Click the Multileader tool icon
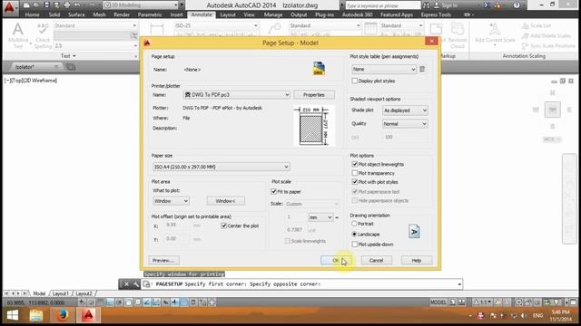The height and width of the screenshot is (326, 581). click(274, 29)
